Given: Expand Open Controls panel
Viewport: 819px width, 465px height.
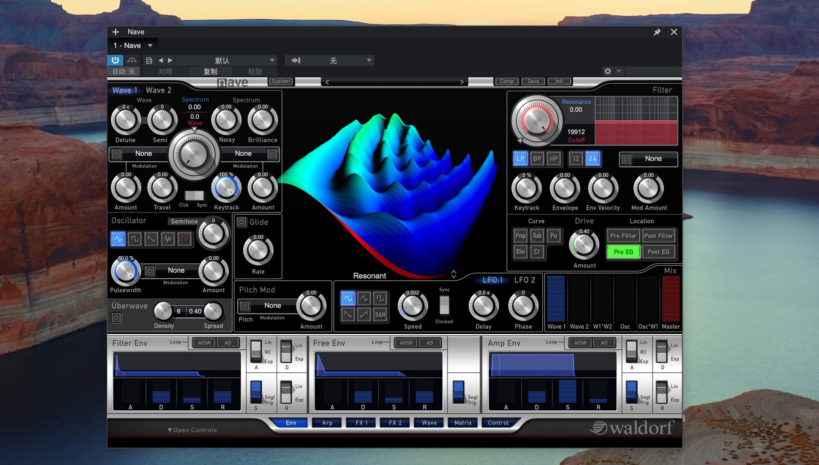Looking at the screenshot, I should [x=192, y=430].
